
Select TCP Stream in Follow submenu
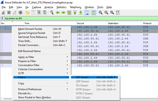pyautogui.click(x=95, y=77)
